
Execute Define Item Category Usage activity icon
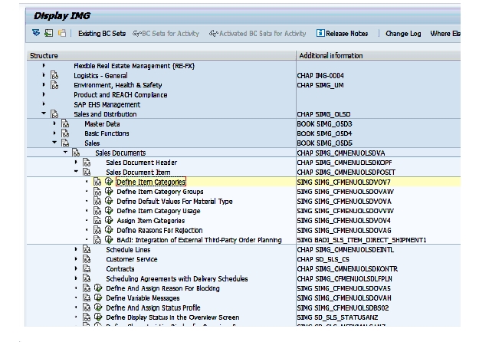(109, 211)
